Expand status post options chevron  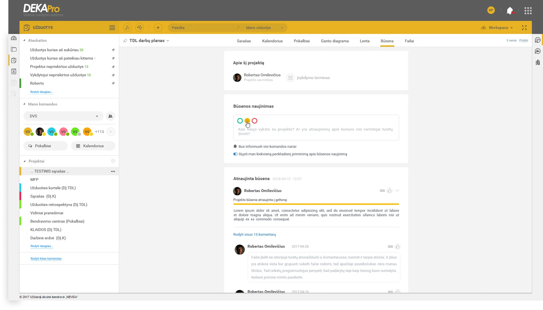point(397,191)
